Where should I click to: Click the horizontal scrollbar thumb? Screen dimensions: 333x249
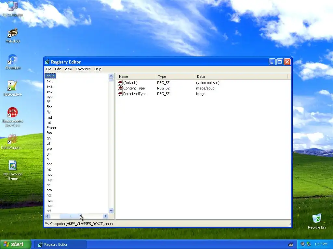click(71, 216)
